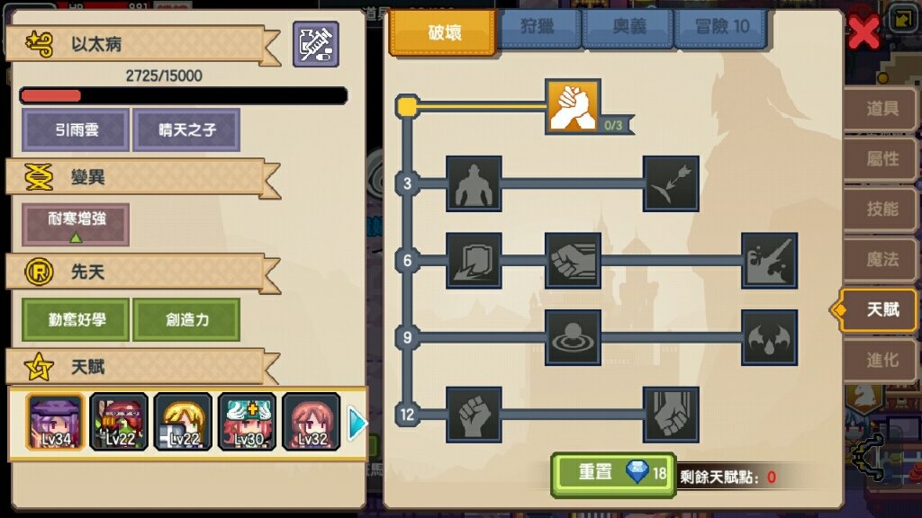Image resolution: width=922 pixels, height=518 pixels.
Task: Pick the raised fist talent at tier 12
Action: 474,415
